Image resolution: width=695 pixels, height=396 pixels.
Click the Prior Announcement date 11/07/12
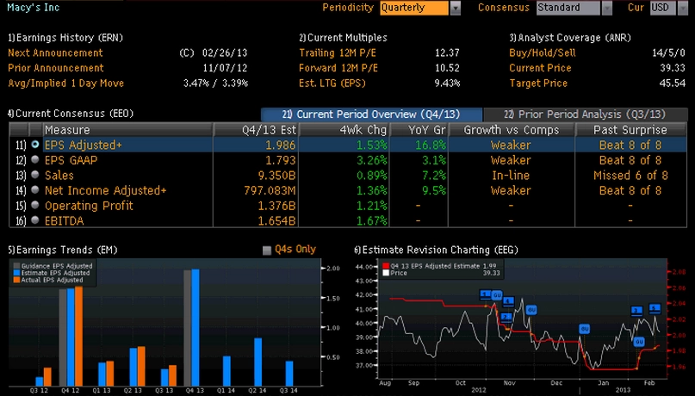point(225,68)
